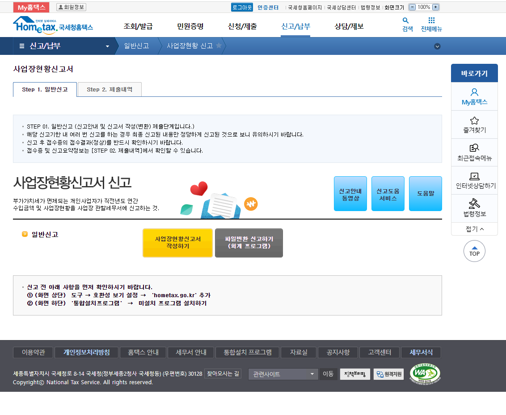Collapse the sidebar with 접기
This screenshot has width=506, height=415.
(x=474, y=229)
